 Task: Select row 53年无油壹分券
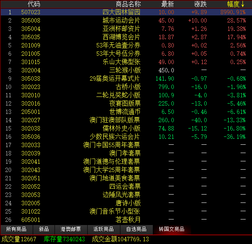126,45
